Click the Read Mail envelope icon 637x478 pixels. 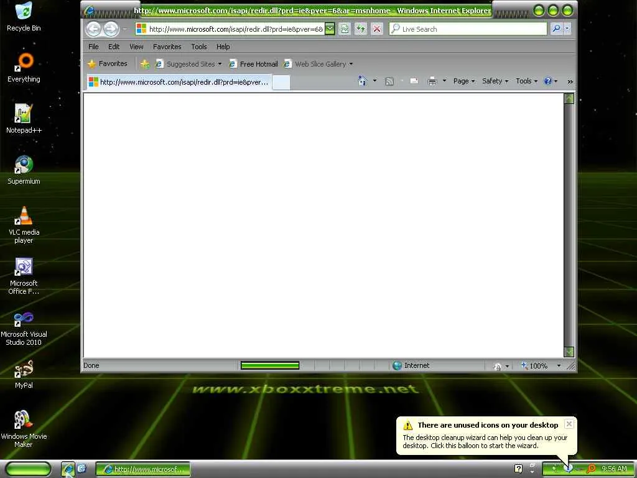coord(414,81)
